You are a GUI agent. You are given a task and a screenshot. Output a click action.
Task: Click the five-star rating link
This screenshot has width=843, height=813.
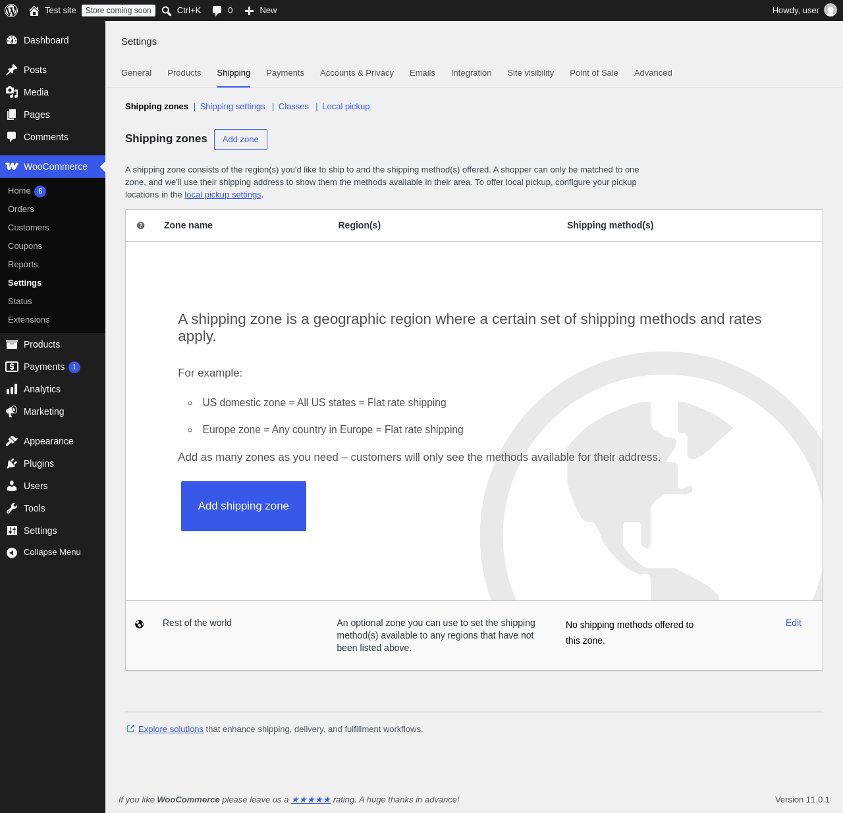click(x=311, y=800)
